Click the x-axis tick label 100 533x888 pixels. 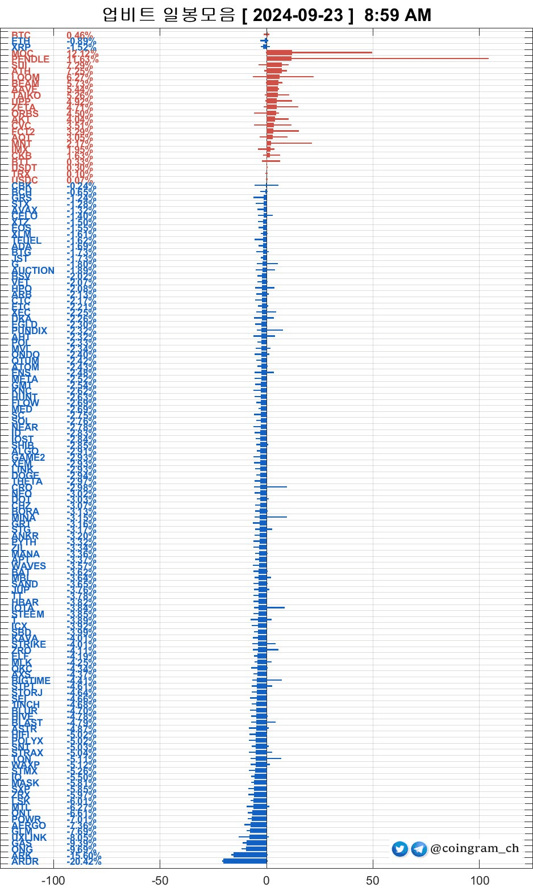coord(479,881)
